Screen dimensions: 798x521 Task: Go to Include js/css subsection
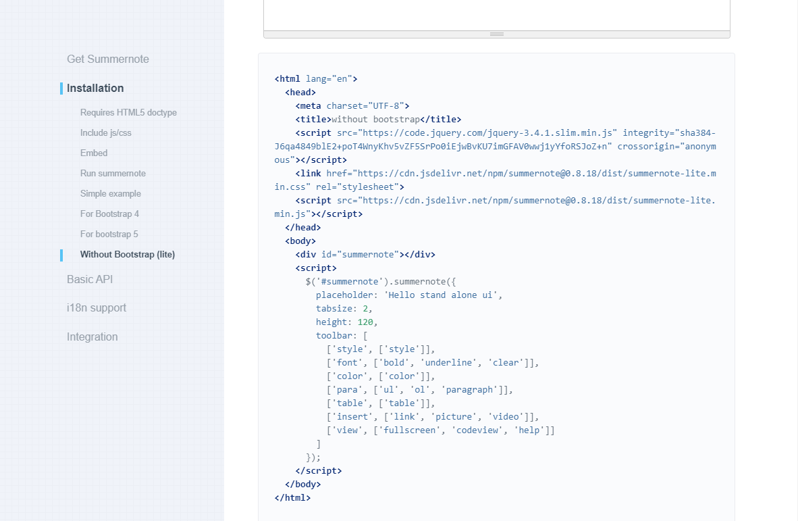tap(106, 133)
